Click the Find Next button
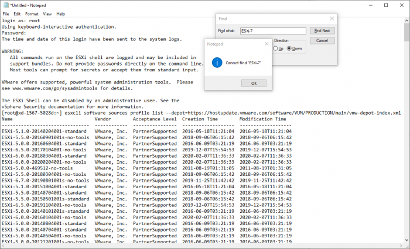 pos(322,30)
